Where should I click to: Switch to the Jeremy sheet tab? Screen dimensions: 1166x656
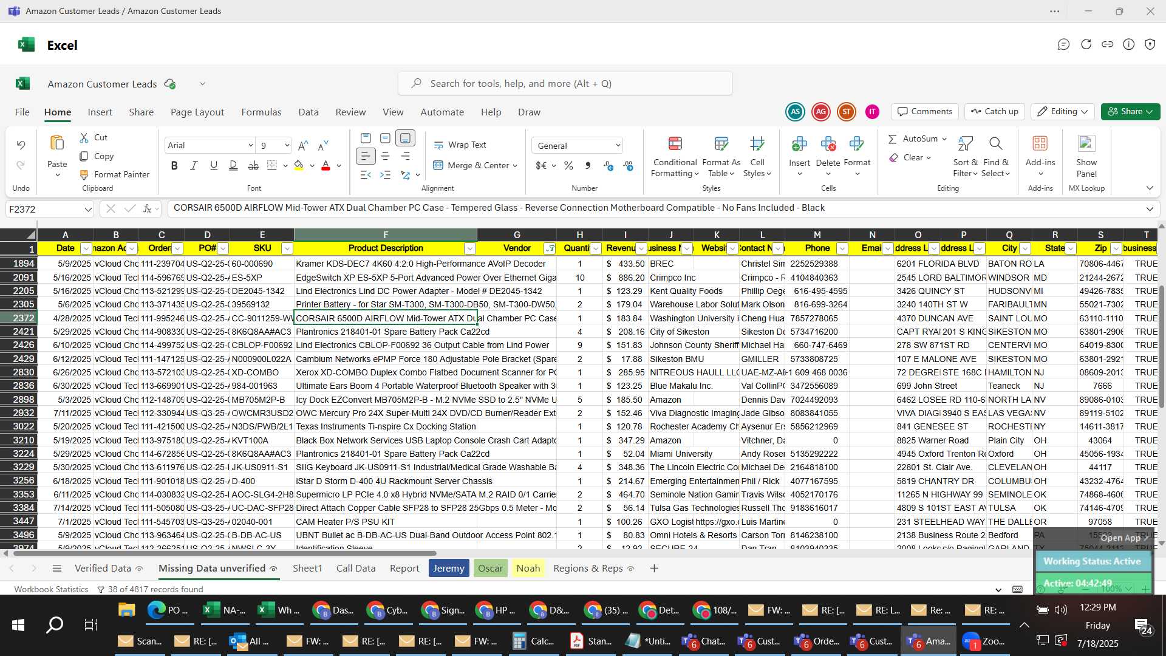point(449,568)
